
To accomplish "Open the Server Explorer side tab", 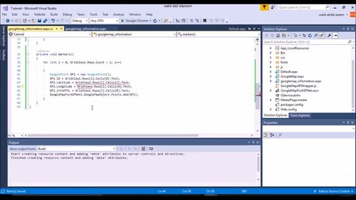I will pos(4,36).
